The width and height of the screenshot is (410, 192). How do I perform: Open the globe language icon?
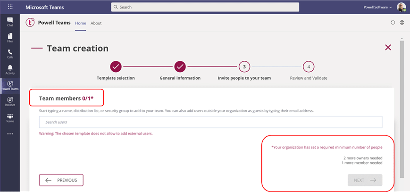(402, 23)
